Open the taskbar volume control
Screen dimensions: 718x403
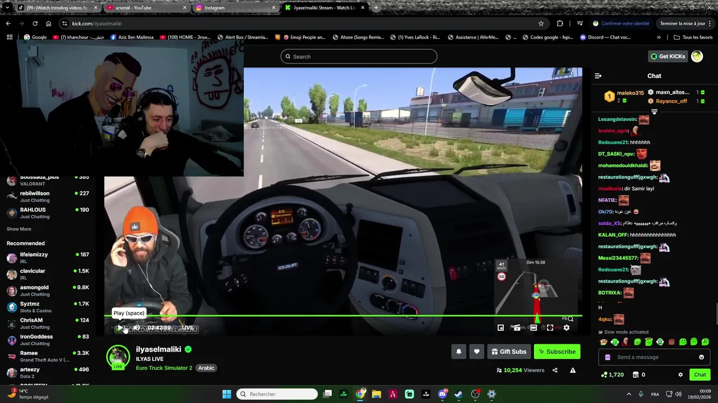coord(678,394)
